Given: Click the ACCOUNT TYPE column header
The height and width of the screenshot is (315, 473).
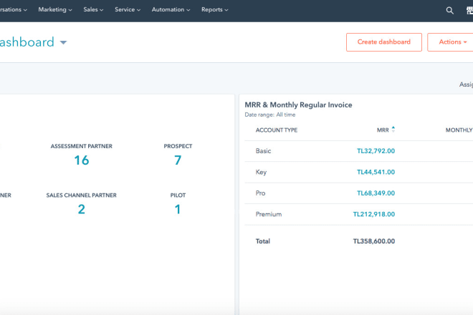Looking at the screenshot, I should (x=277, y=130).
